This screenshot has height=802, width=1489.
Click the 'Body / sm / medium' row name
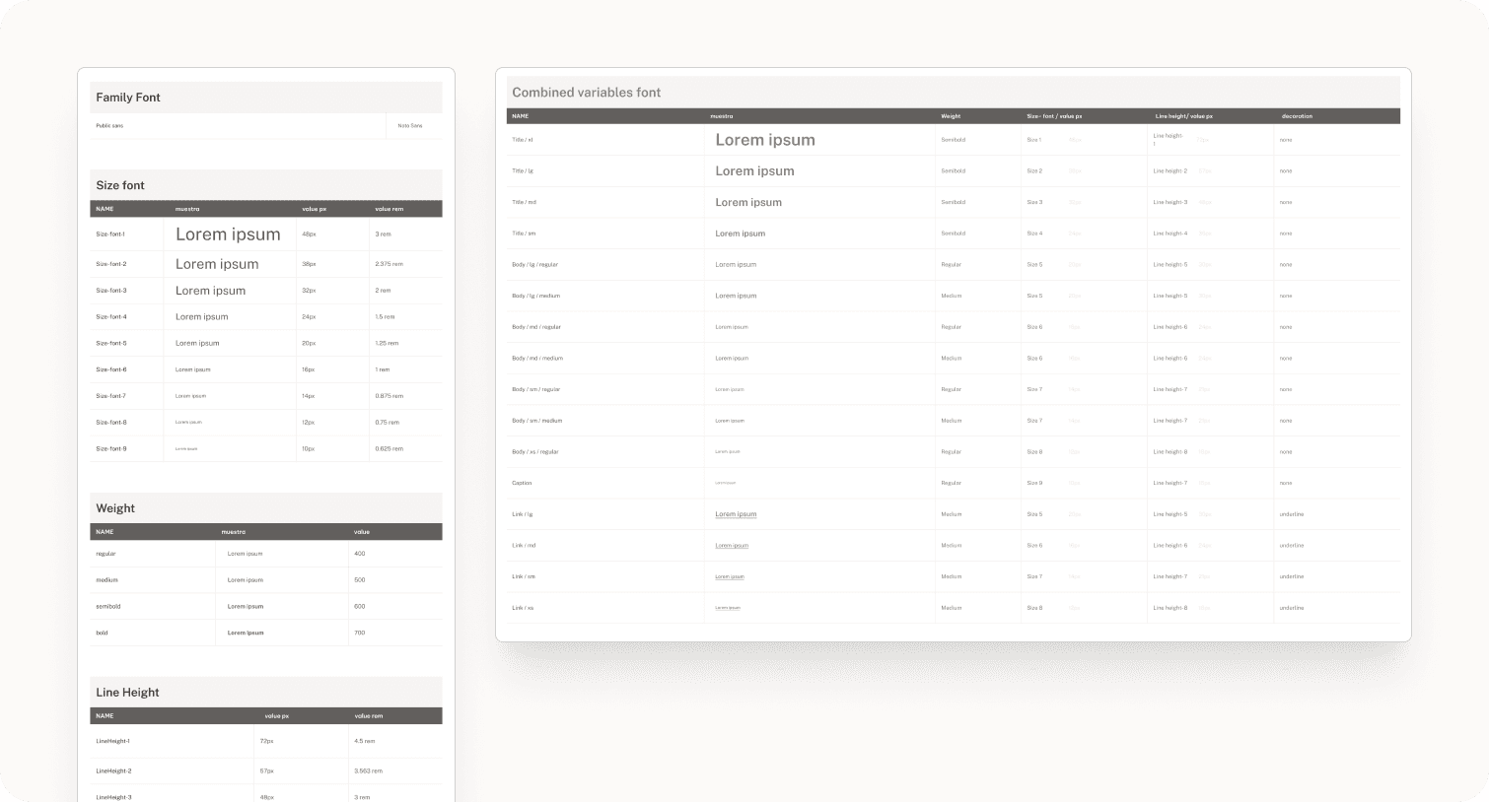[x=536, y=421]
